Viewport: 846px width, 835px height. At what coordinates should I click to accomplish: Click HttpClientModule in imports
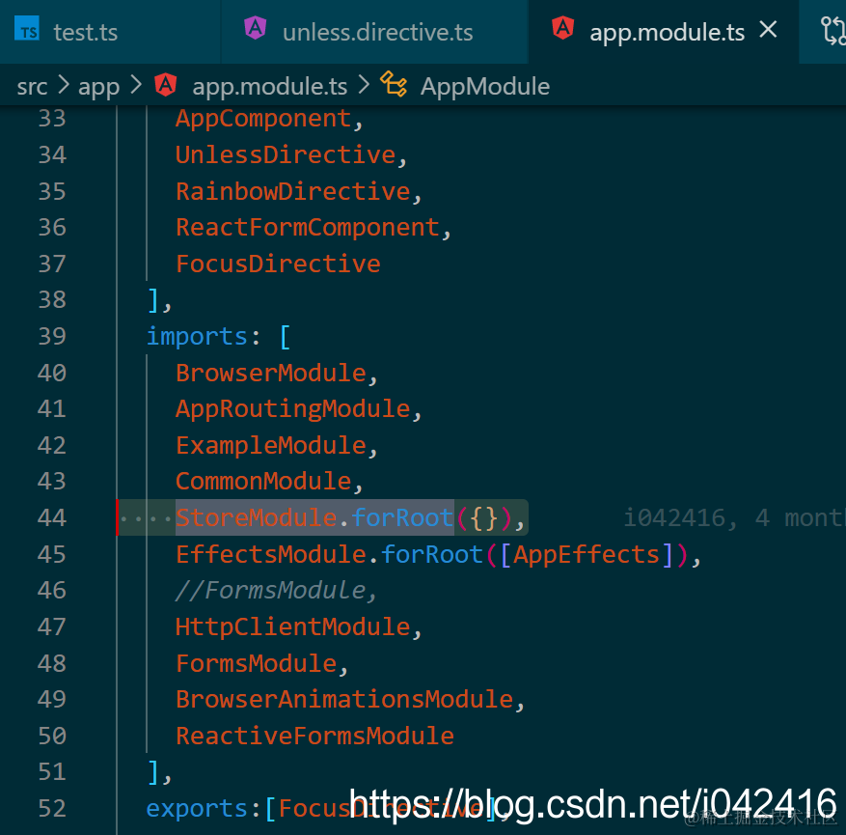(x=293, y=627)
